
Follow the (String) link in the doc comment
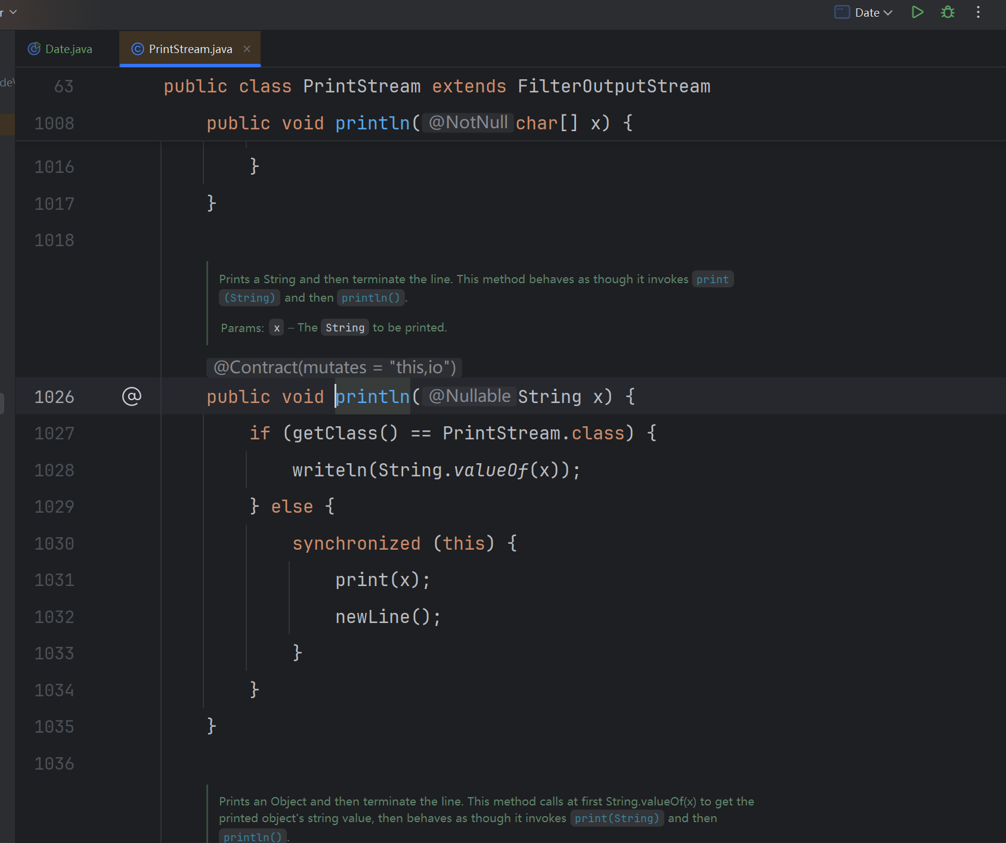[250, 297]
